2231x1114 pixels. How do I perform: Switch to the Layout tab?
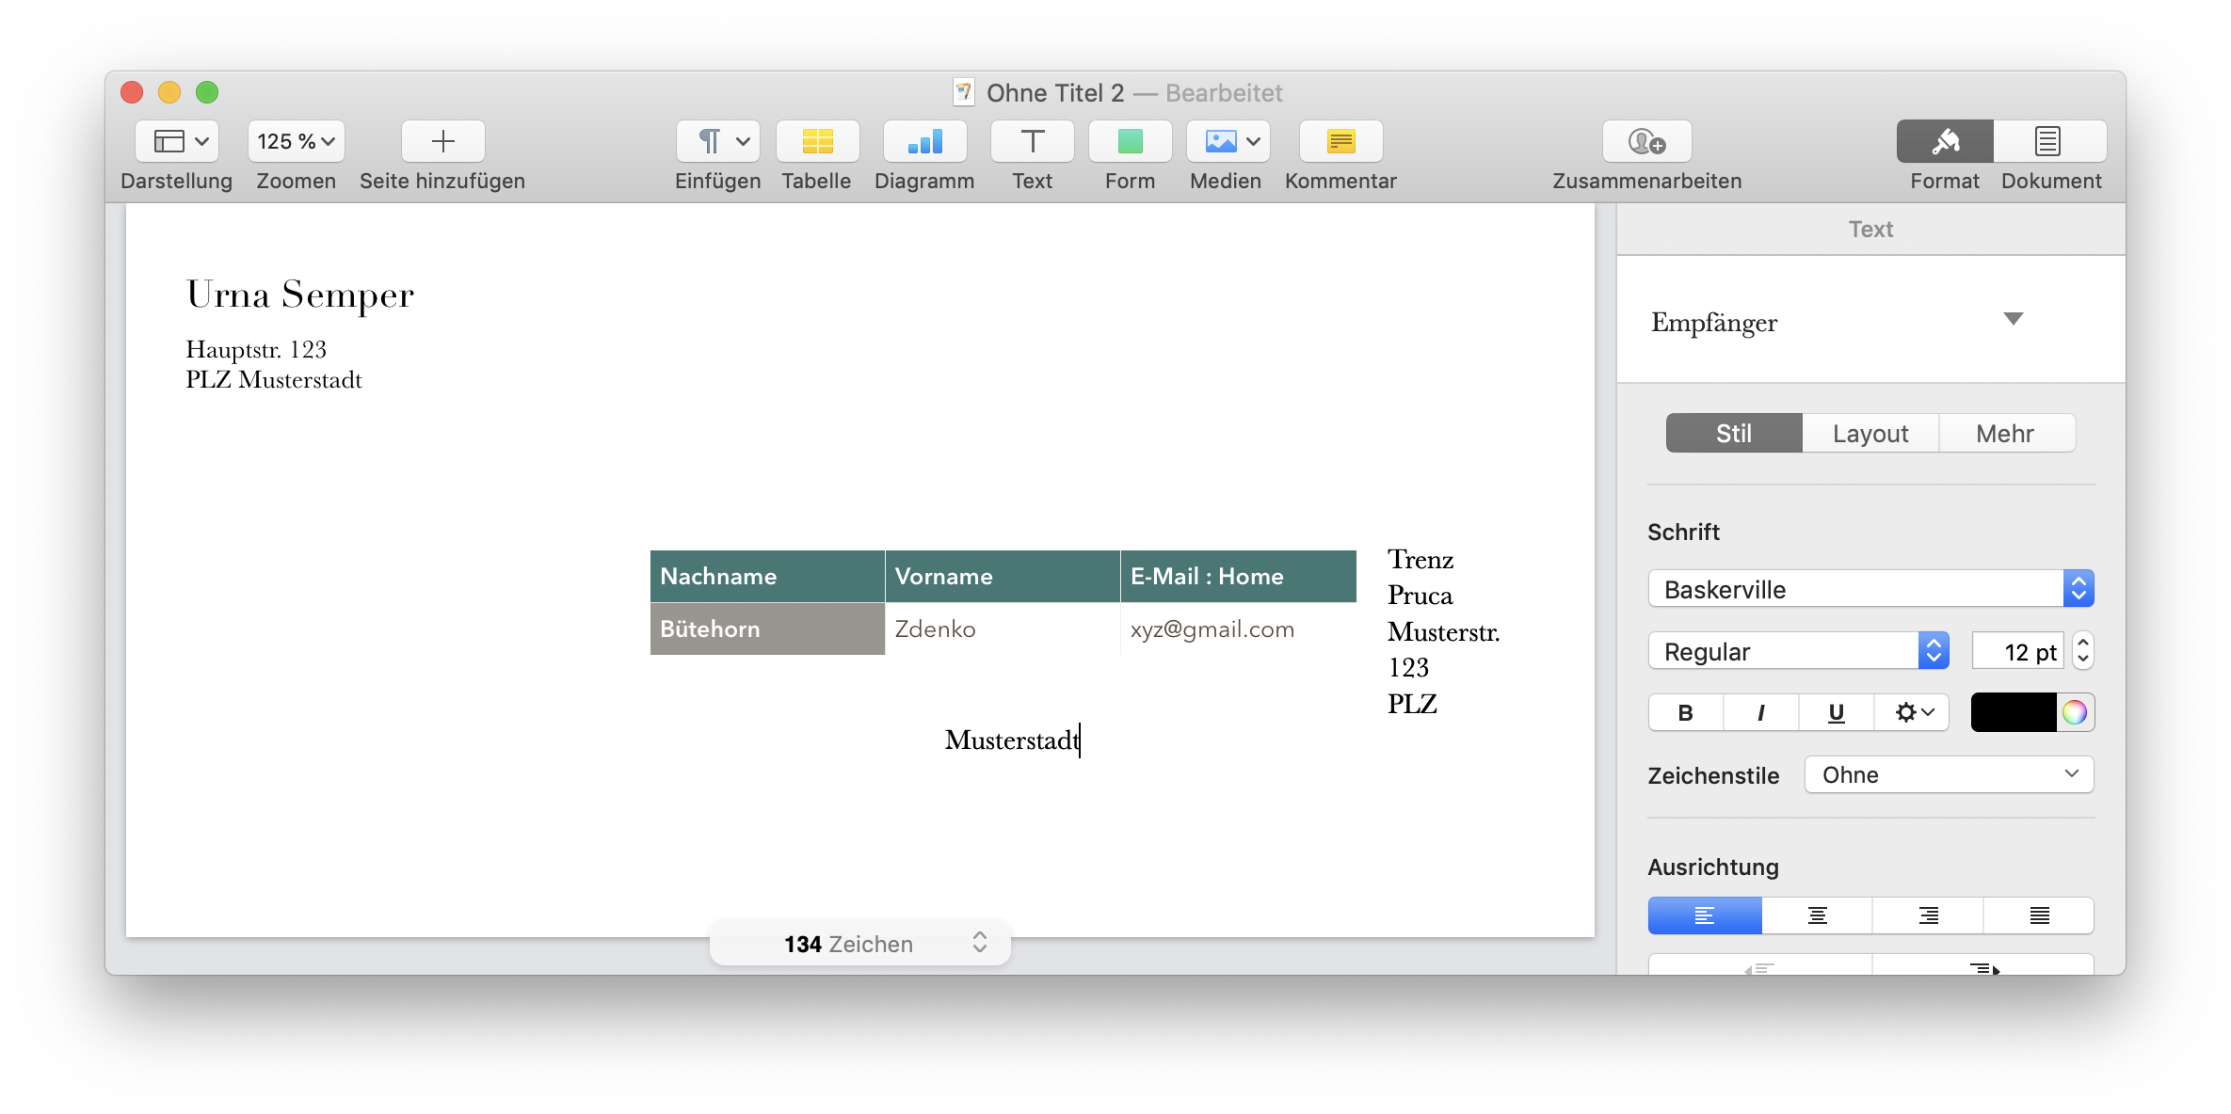point(1870,434)
